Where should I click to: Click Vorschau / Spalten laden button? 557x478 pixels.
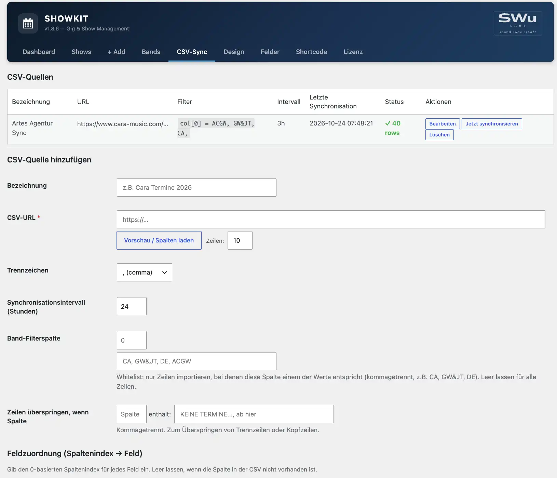point(159,240)
